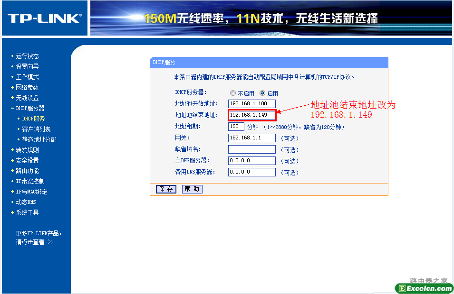Expand 系统工具 menu
The width and height of the screenshot is (454, 294).
(27, 212)
